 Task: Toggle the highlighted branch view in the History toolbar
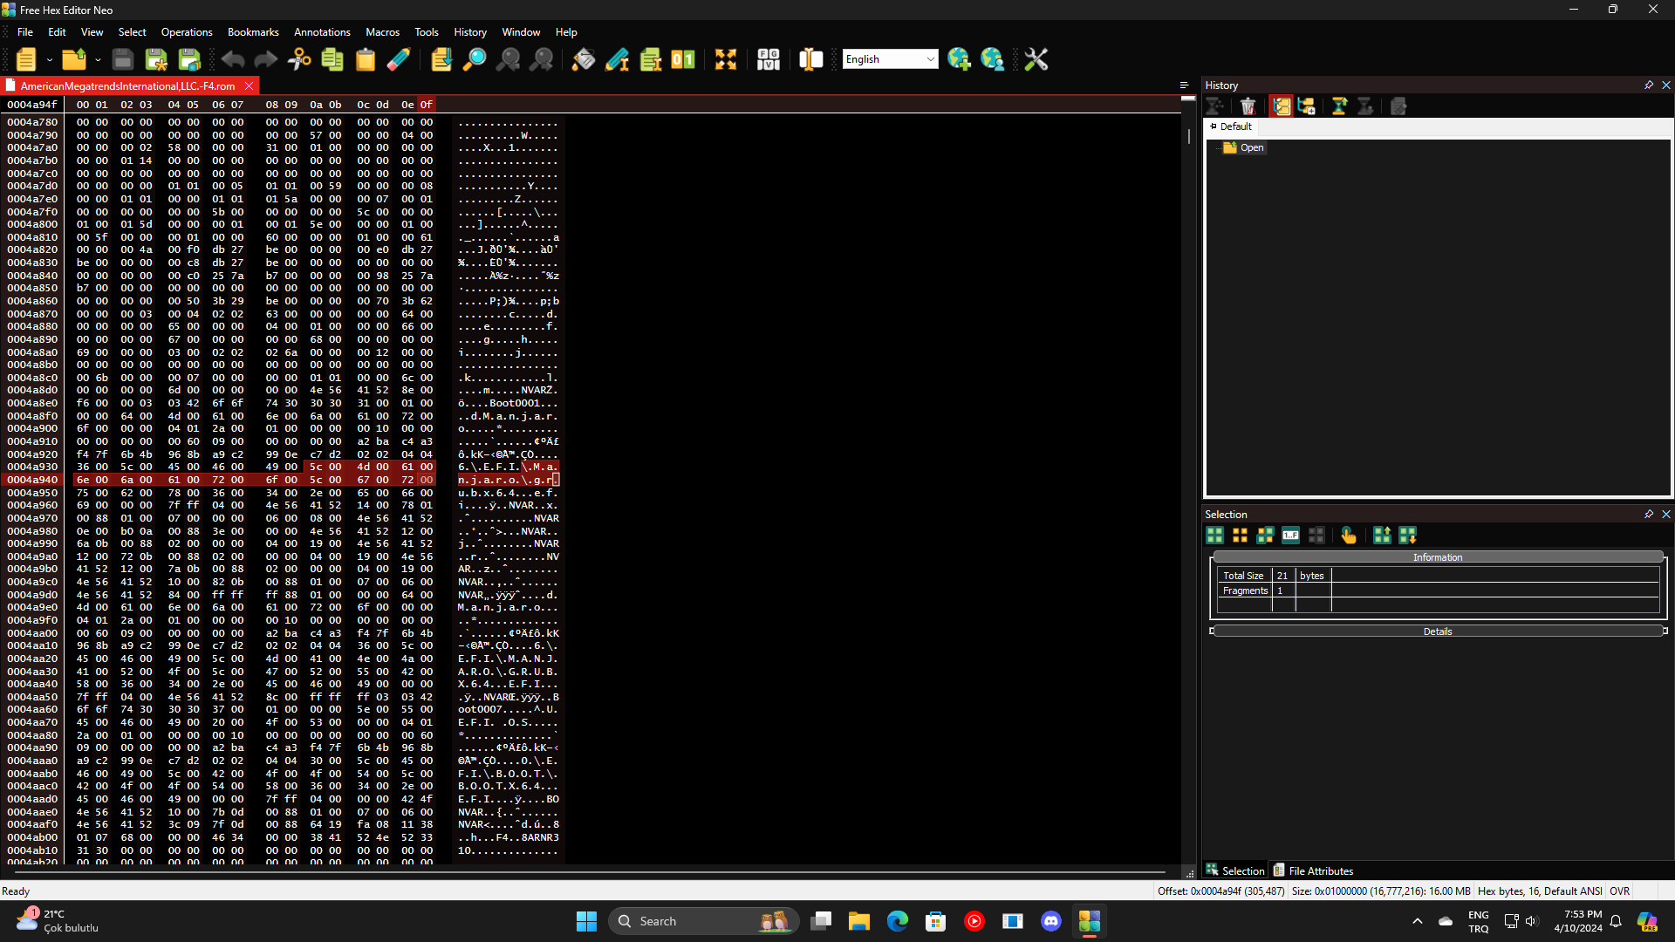point(1281,106)
